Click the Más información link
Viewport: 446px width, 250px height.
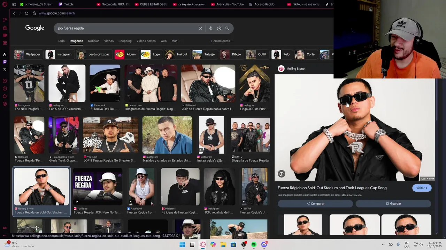[x=351, y=195]
